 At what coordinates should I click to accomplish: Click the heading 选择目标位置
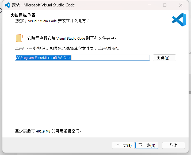(x=23, y=15)
